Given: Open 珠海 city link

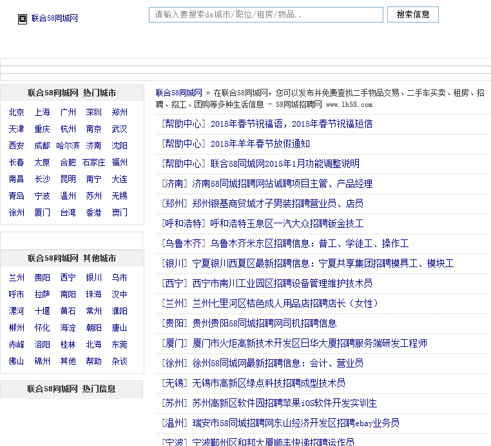Looking at the screenshot, I should coord(93,294).
